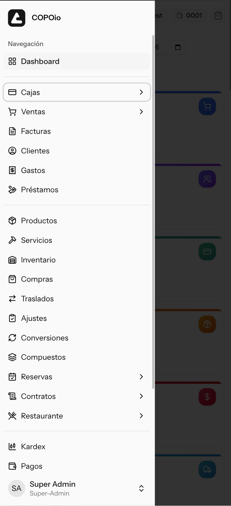231x506 pixels.
Task: Expand the Cajas submenu chevron
Action: (141, 92)
